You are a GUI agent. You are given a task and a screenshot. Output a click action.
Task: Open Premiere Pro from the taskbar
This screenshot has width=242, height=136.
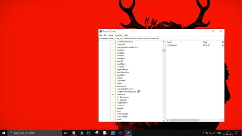tap(120, 133)
